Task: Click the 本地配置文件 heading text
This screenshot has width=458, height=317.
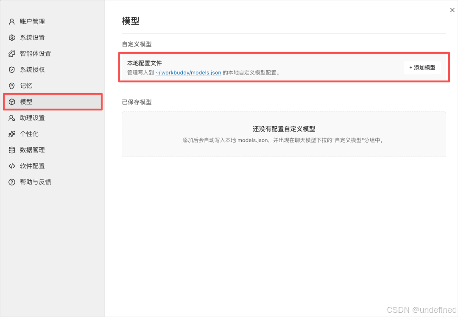Action: 144,63
